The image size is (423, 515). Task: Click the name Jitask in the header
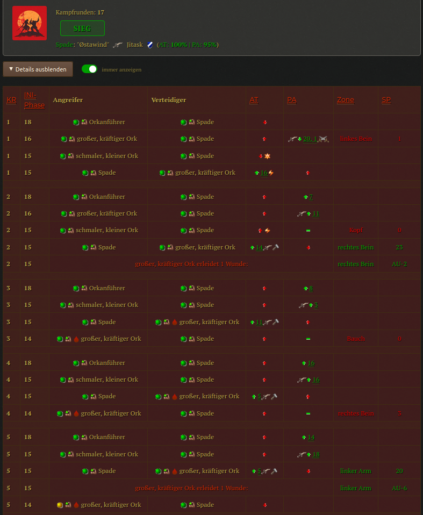pos(135,45)
